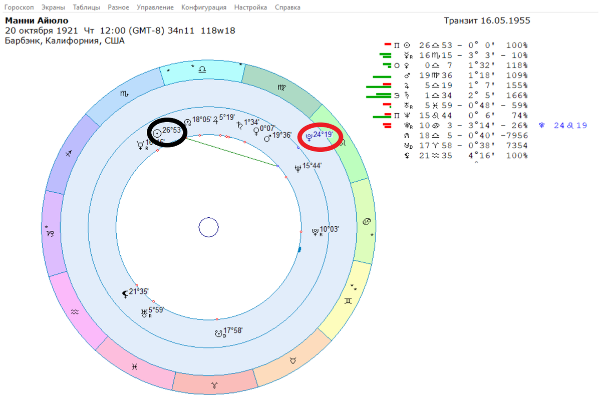Click the Транзит 16.05.1955 label

point(487,21)
